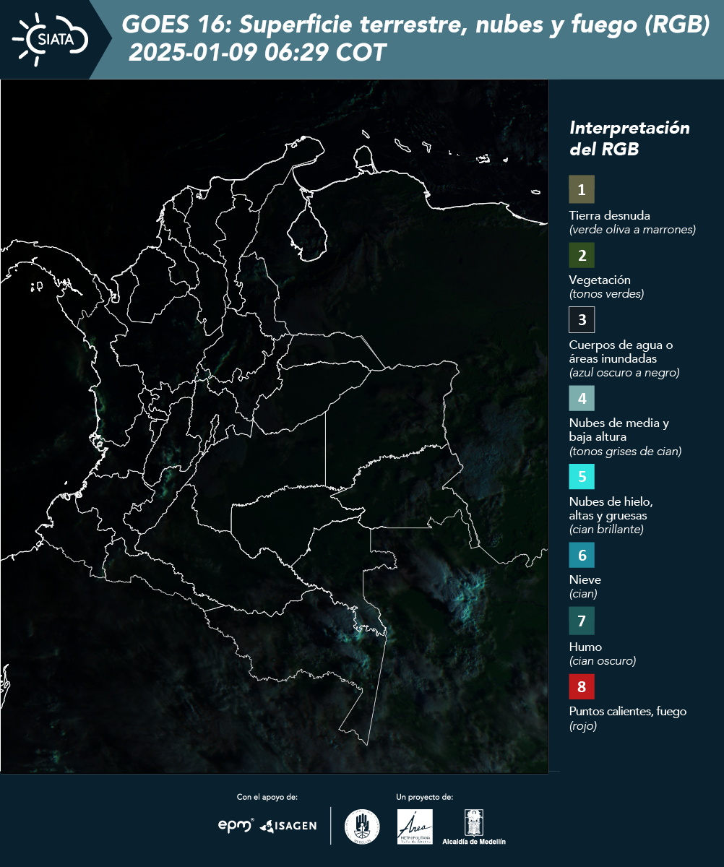Click the text tonos grises de cian

point(626,452)
